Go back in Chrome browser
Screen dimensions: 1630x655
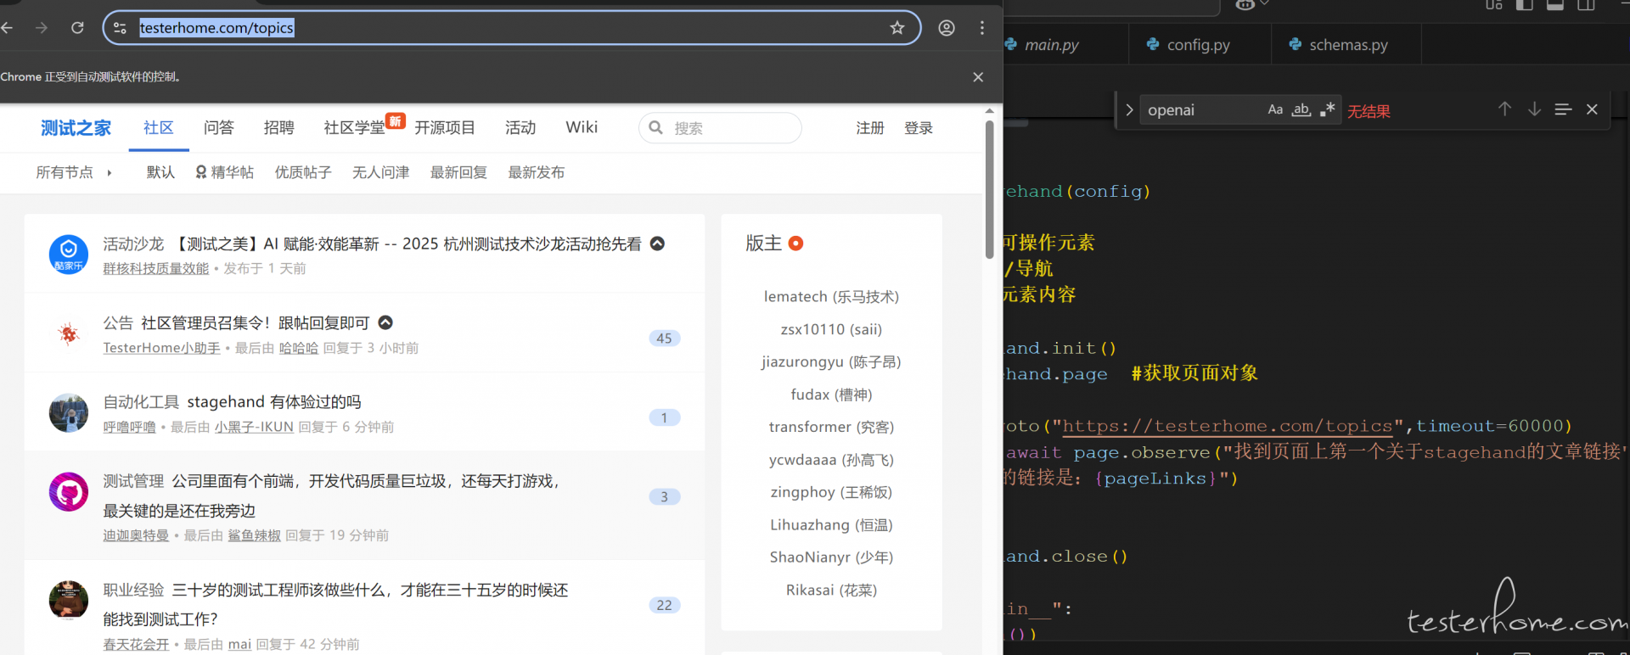pos(7,28)
